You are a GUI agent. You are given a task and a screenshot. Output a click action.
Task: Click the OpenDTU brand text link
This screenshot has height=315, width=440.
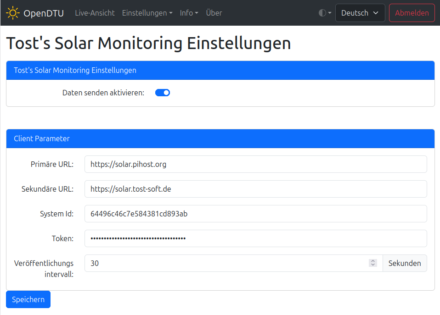(x=44, y=13)
